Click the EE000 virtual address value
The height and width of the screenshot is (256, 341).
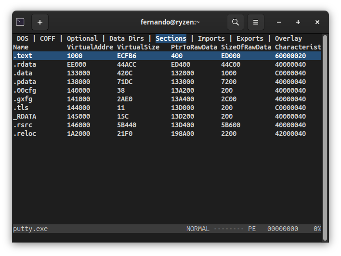pos(77,64)
